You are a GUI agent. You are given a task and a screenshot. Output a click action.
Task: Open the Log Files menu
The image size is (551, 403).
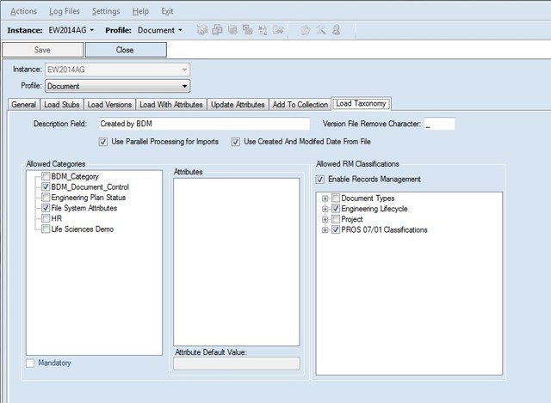coord(64,11)
